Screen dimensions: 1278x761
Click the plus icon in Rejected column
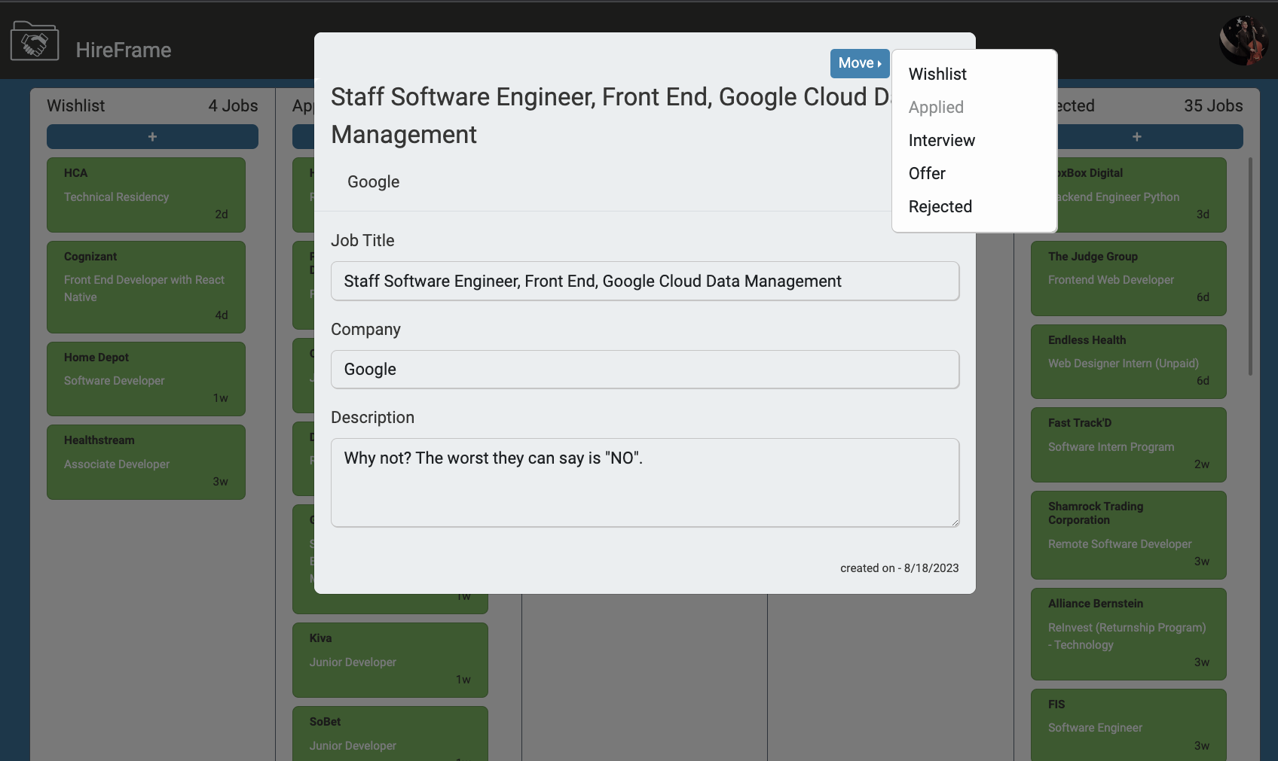[1137, 136]
